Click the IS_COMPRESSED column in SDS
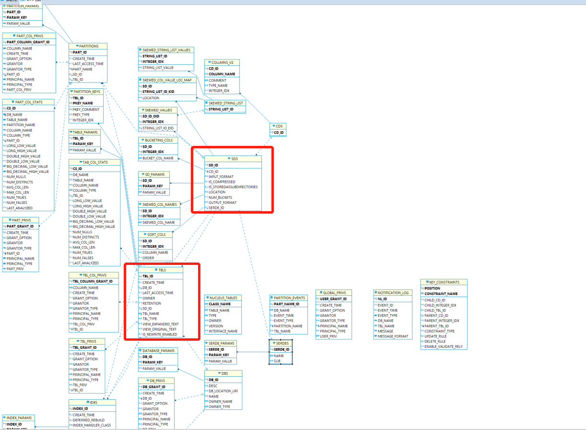The image size is (586, 430). point(222,182)
